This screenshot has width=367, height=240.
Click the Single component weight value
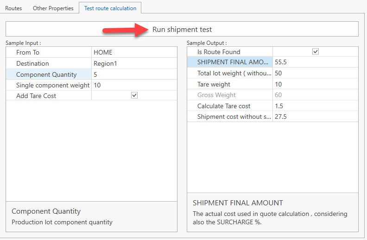134,85
